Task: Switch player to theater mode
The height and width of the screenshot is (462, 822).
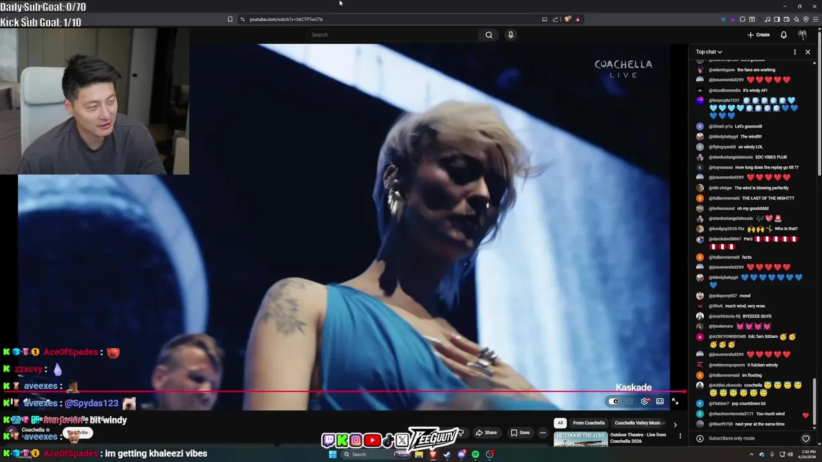Action: click(660, 402)
